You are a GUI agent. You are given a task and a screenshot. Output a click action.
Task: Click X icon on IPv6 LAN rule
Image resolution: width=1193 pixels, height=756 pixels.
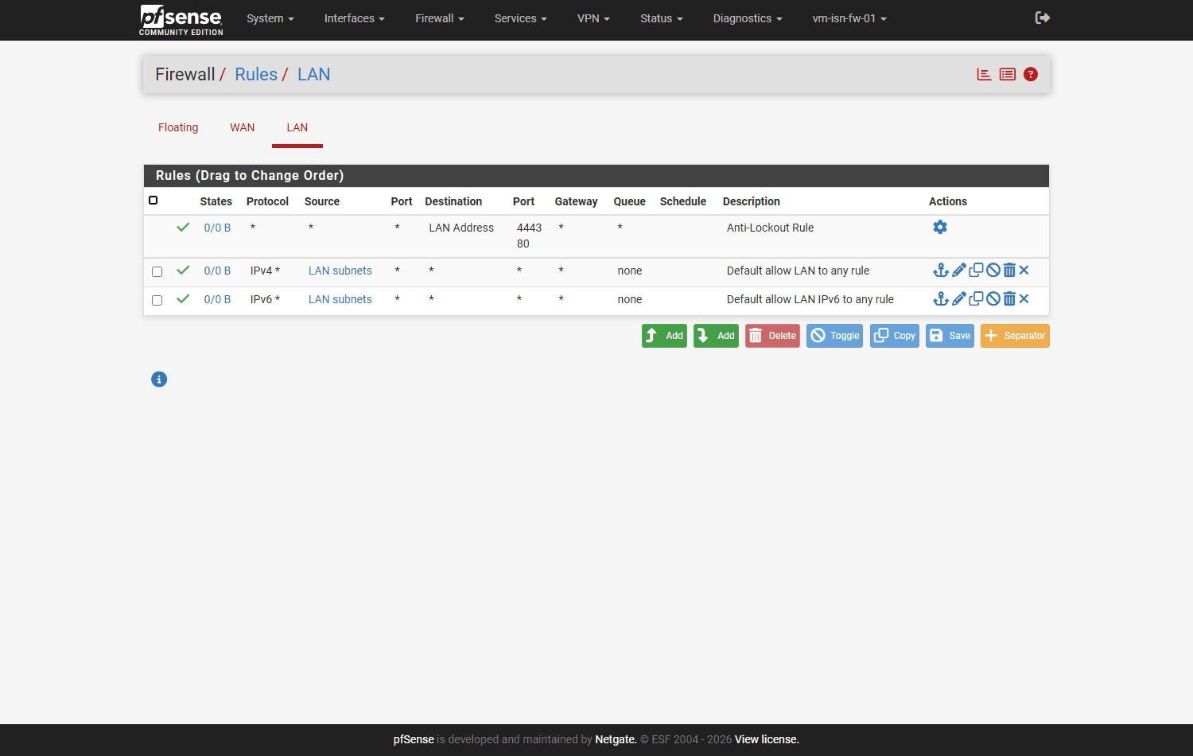point(1024,299)
